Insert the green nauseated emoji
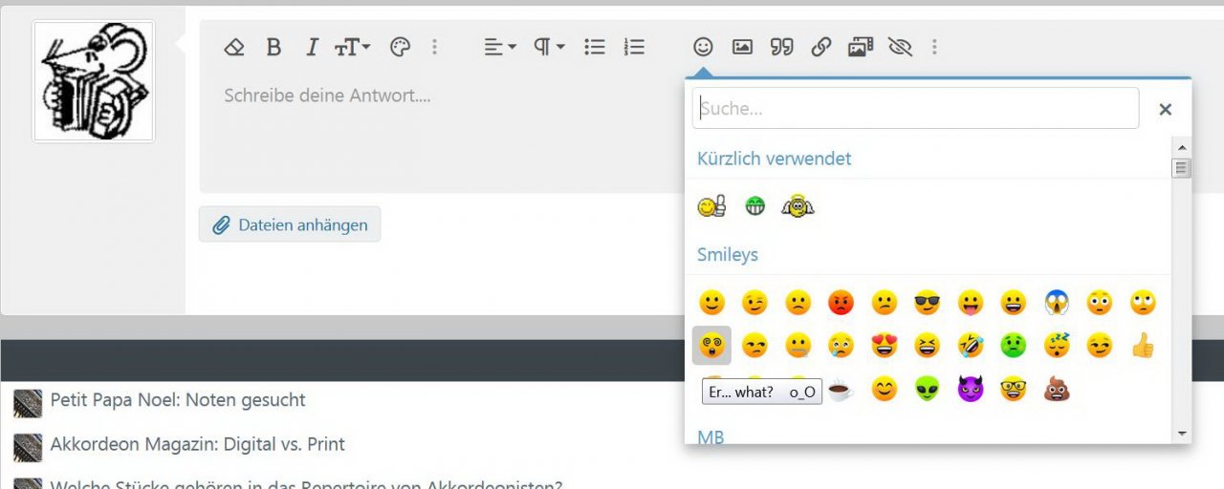The image size is (1224, 489). coord(1014,346)
